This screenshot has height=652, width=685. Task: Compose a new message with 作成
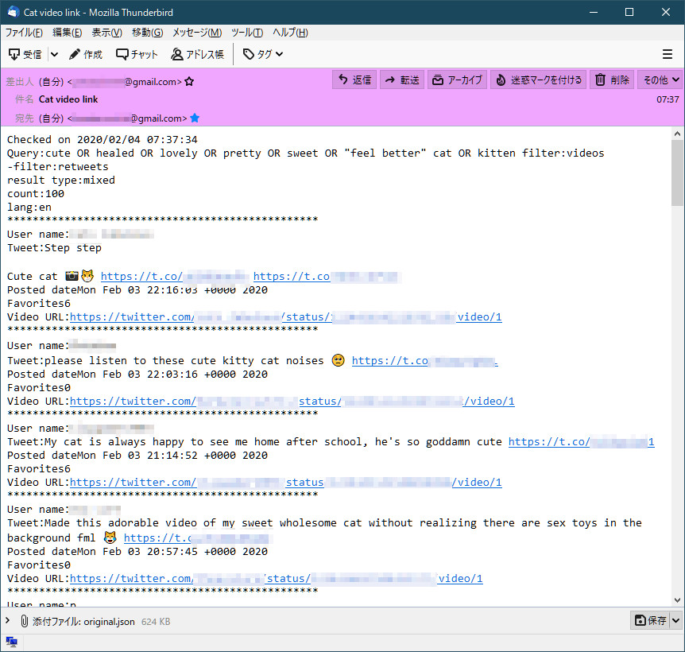coord(86,54)
